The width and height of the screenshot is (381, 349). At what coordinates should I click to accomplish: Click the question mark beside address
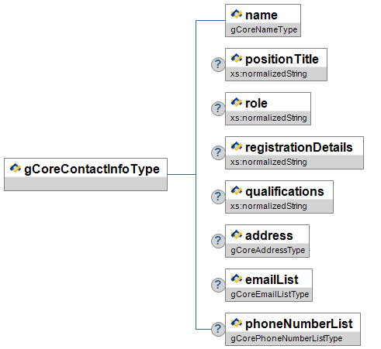point(218,241)
